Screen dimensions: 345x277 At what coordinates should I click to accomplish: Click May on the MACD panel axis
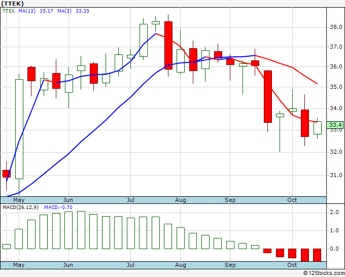19,265
